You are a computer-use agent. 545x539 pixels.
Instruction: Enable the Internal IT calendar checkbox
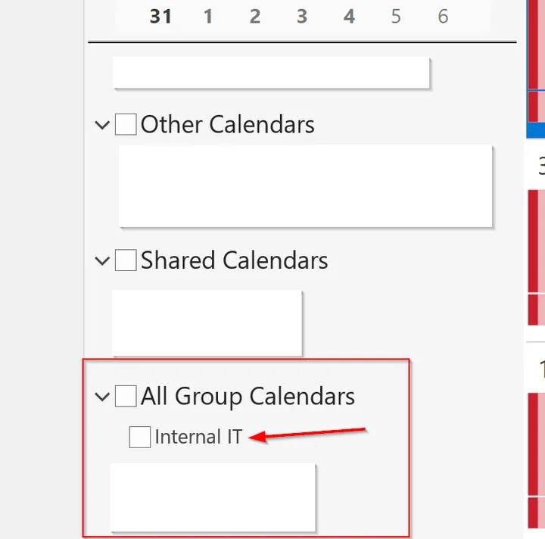coord(140,437)
